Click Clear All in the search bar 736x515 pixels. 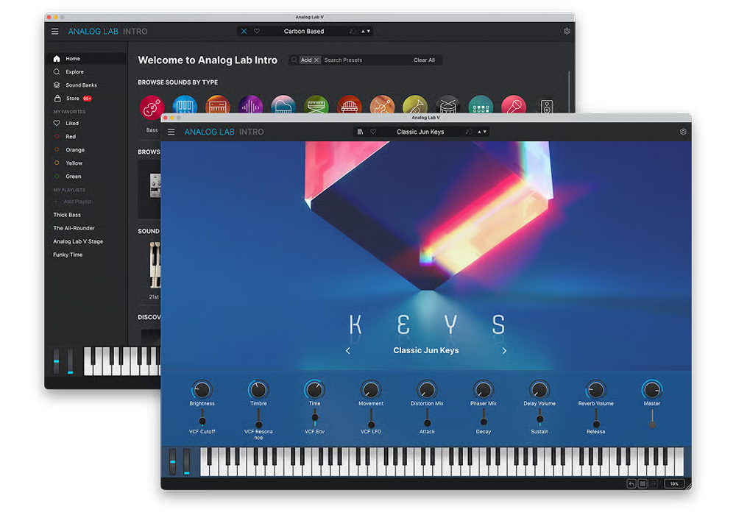pyautogui.click(x=424, y=60)
